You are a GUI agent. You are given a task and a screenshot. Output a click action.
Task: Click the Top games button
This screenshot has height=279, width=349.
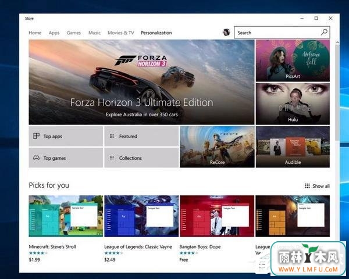pos(66,158)
